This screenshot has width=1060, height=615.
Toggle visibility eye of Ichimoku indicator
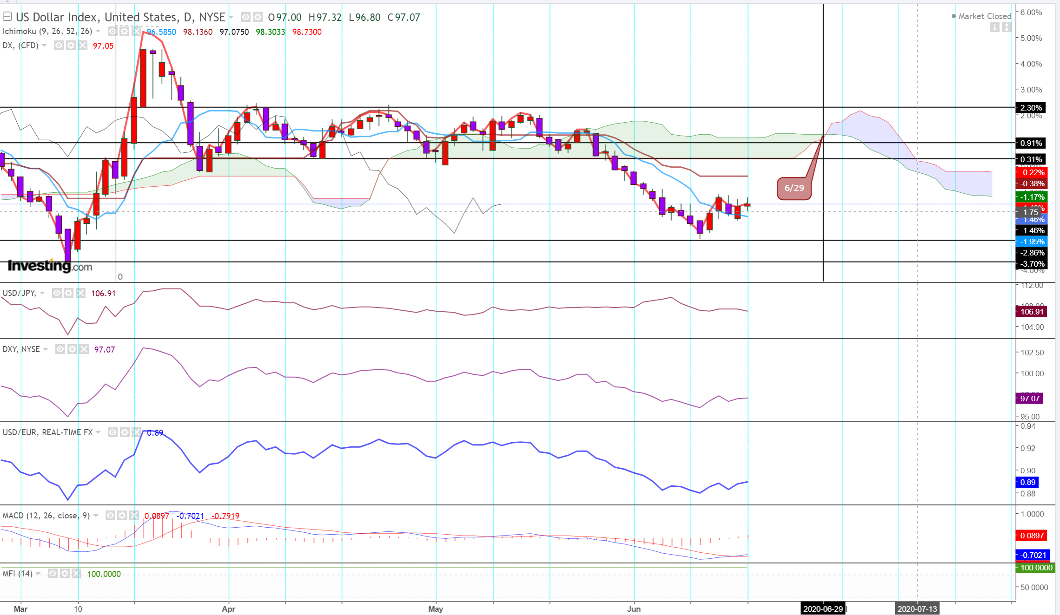[x=113, y=32]
